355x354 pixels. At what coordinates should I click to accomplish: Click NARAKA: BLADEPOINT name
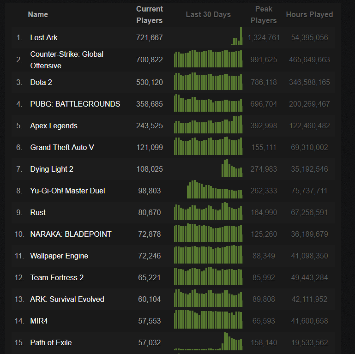click(x=71, y=234)
